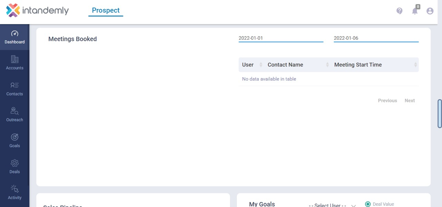
Task: Expand the Contact Name sort control
Action: [x=327, y=64]
